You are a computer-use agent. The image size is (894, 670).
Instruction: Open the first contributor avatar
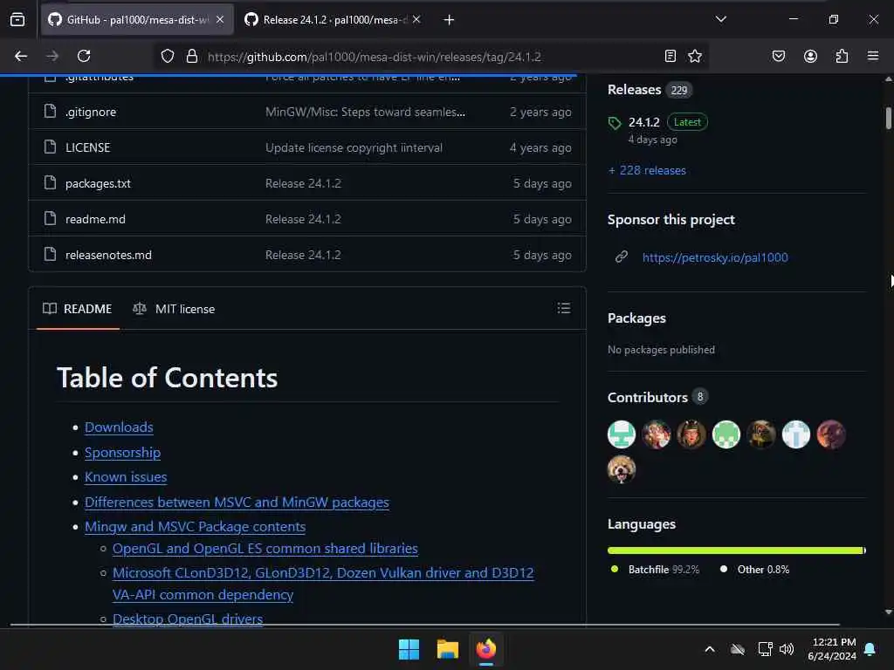pyautogui.click(x=622, y=434)
